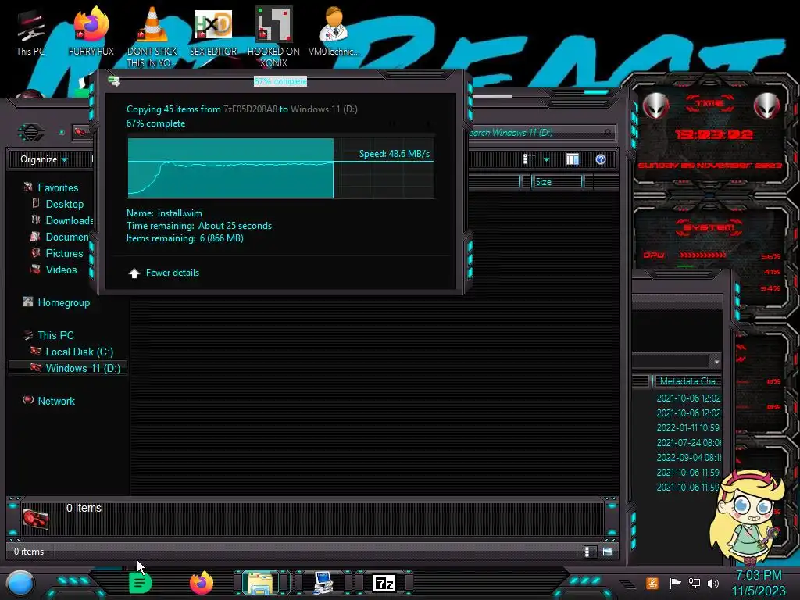This screenshot has width=800, height=600.
Task: Open green notes app on taskbar
Action: [140, 583]
